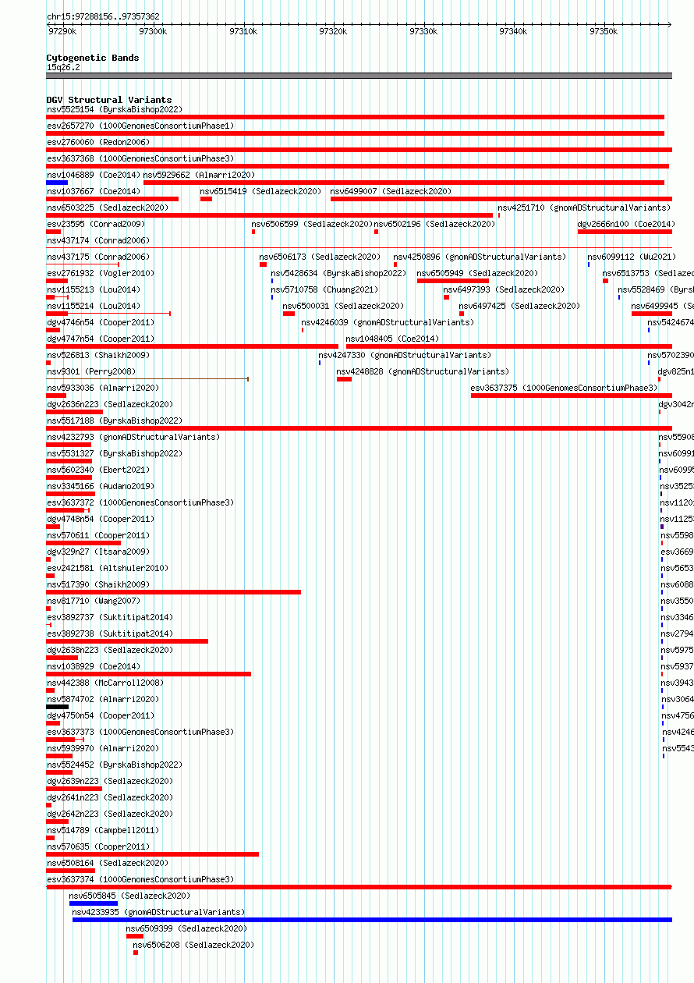
Task: Select the nsv4247330 (gnomADStructuralVariants) label
Action: [405, 355]
